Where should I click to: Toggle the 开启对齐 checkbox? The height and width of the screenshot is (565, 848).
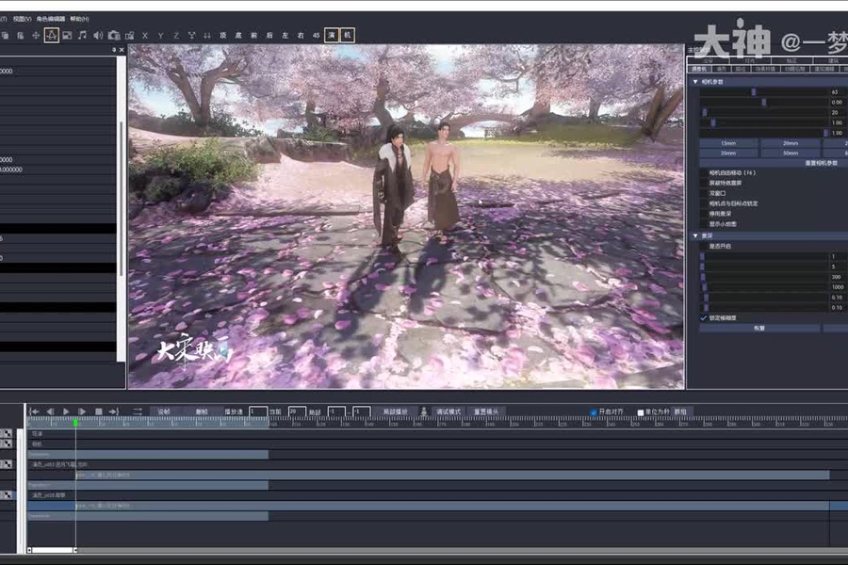[x=594, y=412]
